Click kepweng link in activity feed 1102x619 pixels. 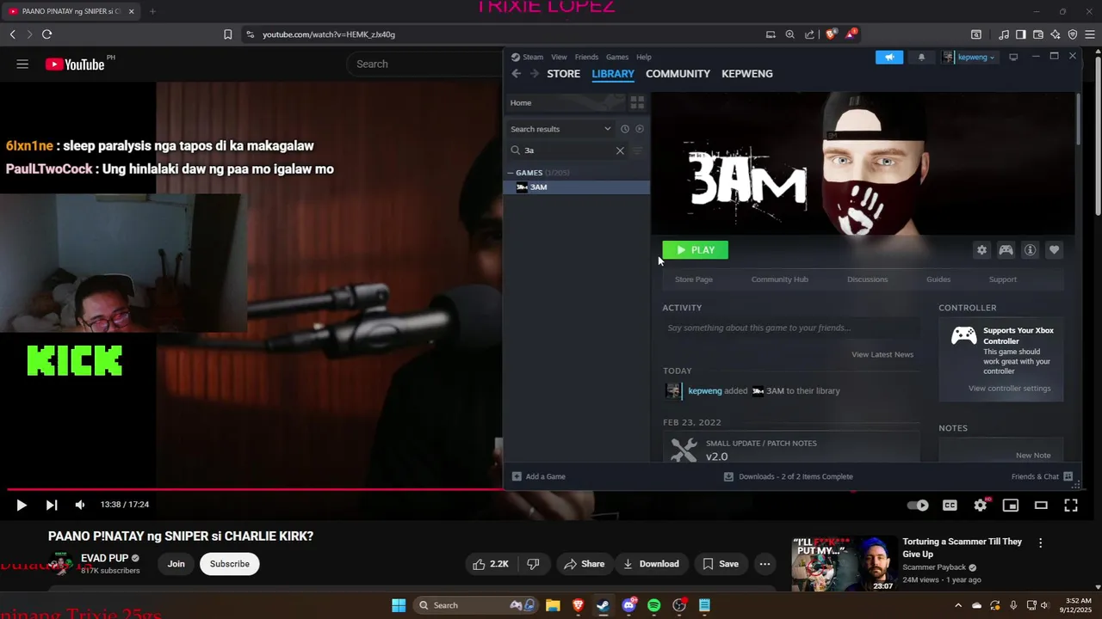[x=705, y=391]
